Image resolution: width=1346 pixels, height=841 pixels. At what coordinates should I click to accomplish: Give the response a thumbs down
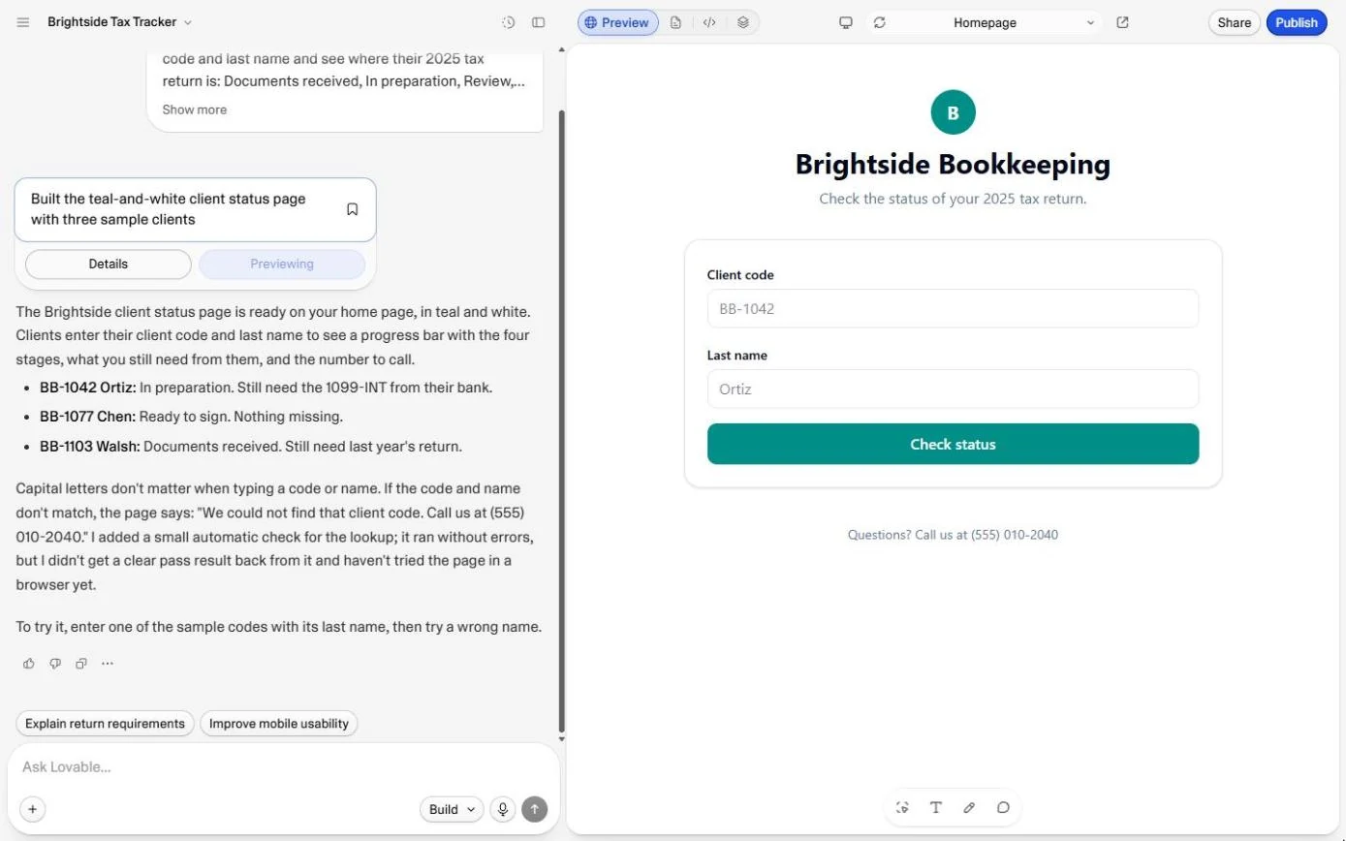point(55,664)
